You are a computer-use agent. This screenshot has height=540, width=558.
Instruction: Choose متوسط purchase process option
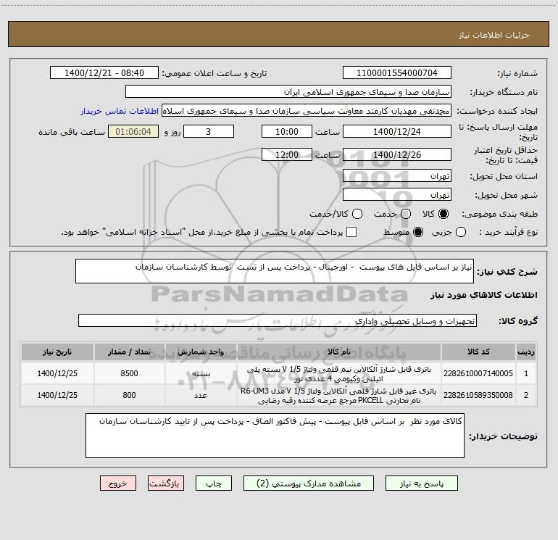(418, 232)
